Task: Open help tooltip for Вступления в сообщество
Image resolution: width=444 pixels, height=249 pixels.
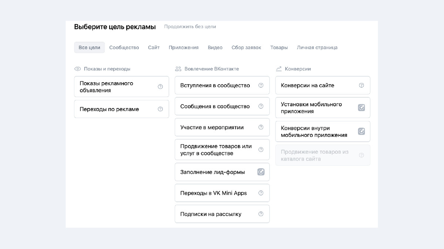Action: [x=261, y=85]
